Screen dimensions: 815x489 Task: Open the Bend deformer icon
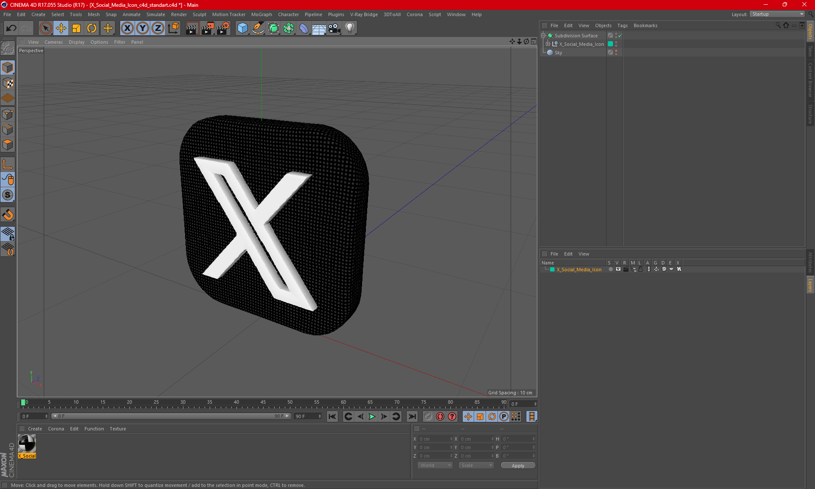point(304,28)
